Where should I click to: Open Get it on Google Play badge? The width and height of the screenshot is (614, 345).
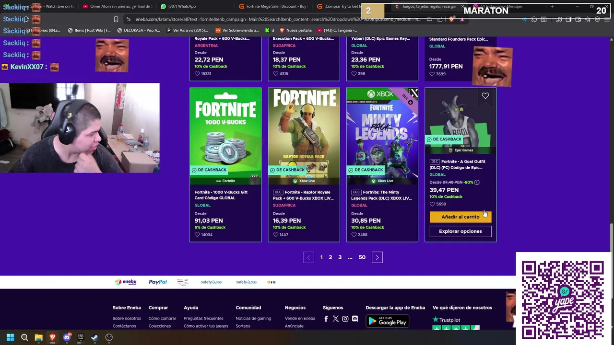[x=388, y=322]
